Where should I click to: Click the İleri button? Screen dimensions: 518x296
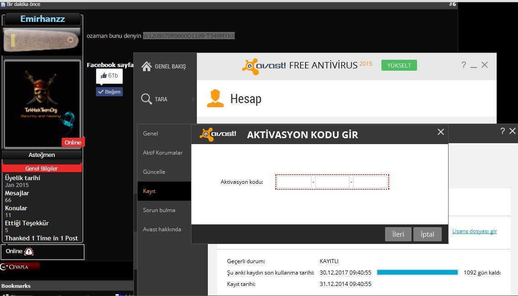click(x=398, y=234)
